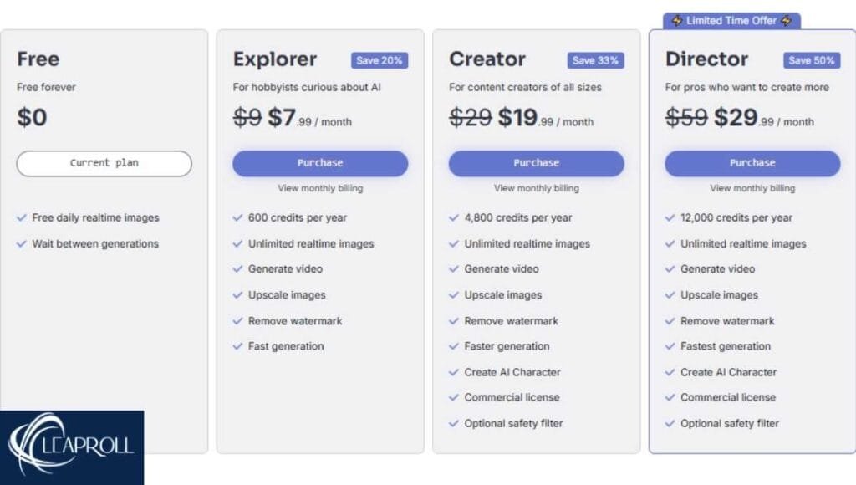The height and width of the screenshot is (485, 856).
Task: Click the checkmark beside "600 credits per year"
Action: pyautogui.click(x=238, y=217)
